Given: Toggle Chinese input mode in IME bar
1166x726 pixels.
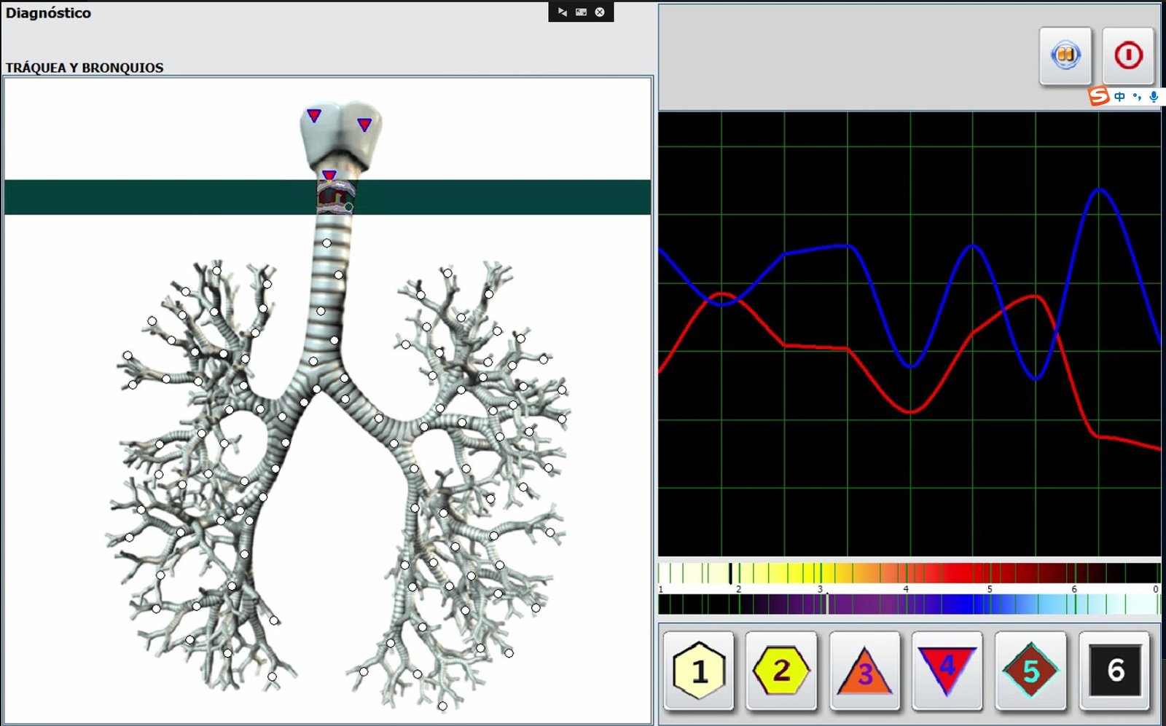Looking at the screenshot, I should tap(1119, 96).
